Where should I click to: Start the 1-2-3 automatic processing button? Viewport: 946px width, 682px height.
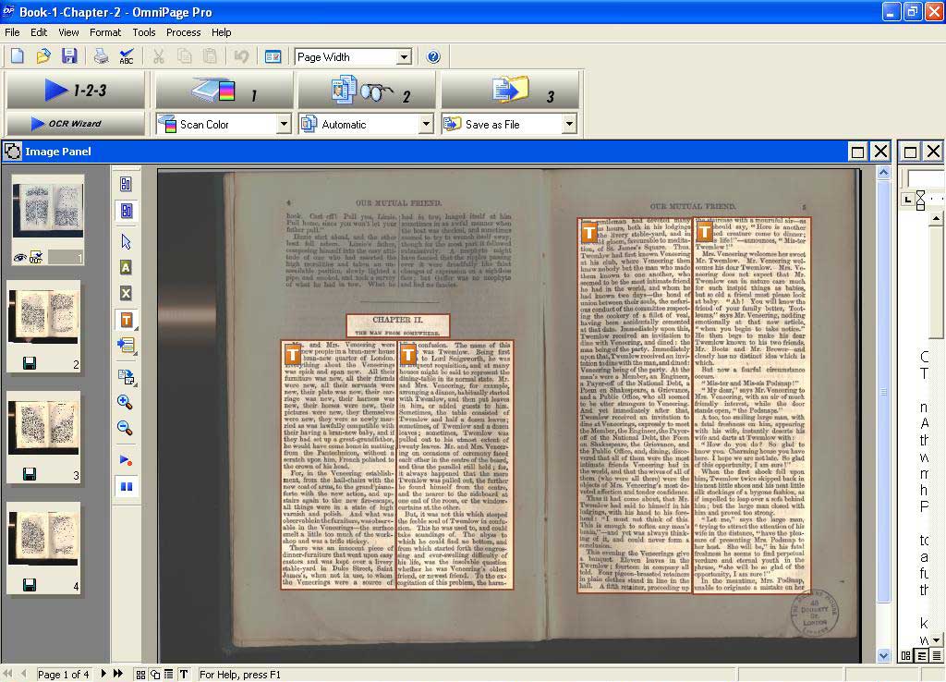coord(76,91)
